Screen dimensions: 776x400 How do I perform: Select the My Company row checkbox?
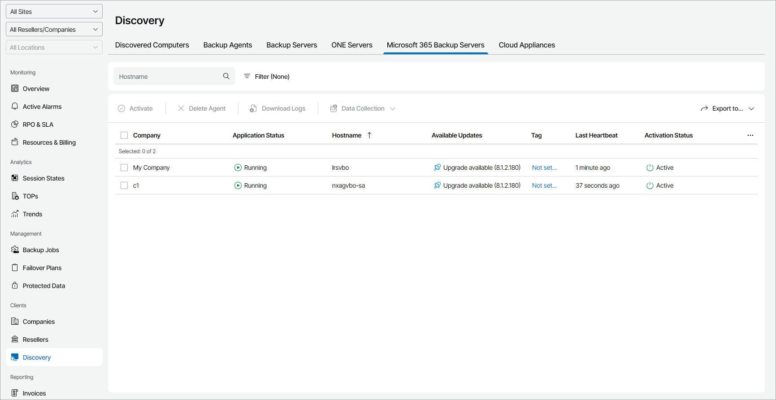[x=124, y=168]
